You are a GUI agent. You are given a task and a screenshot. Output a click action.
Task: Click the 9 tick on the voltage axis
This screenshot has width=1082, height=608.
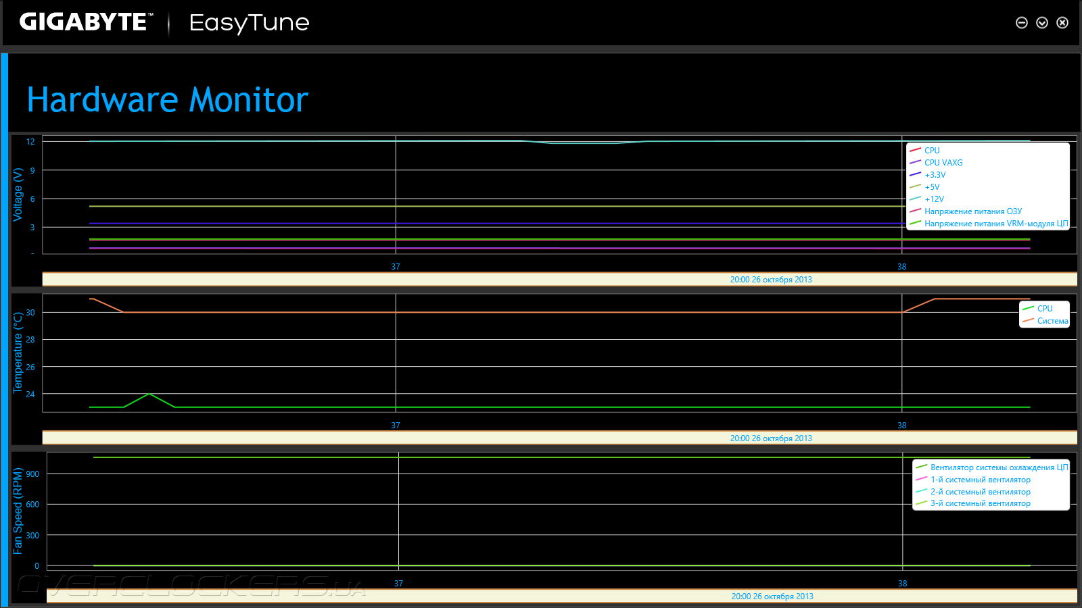32,171
